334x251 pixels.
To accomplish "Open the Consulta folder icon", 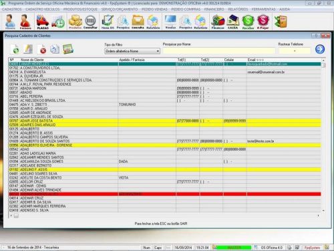I will (138, 21).
